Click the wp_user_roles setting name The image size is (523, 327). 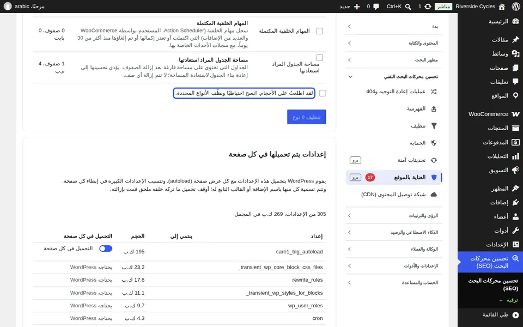305,306
